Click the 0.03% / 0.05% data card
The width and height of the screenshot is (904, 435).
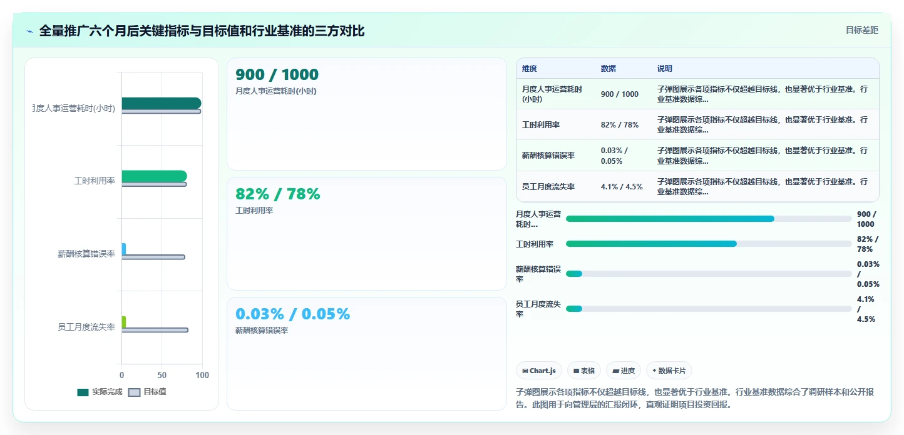[x=366, y=354]
